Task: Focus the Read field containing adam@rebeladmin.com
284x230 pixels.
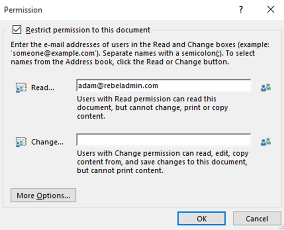Action: point(164,86)
